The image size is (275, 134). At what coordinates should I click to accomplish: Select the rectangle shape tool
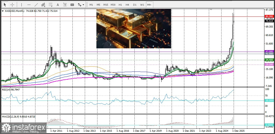[x=72, y=5]
